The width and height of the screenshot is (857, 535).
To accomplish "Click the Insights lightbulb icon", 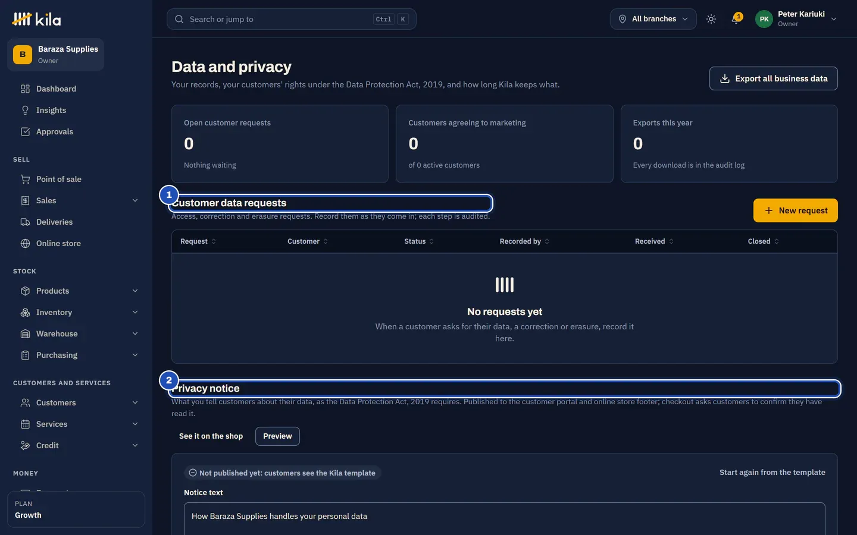I will click(25, 110).
